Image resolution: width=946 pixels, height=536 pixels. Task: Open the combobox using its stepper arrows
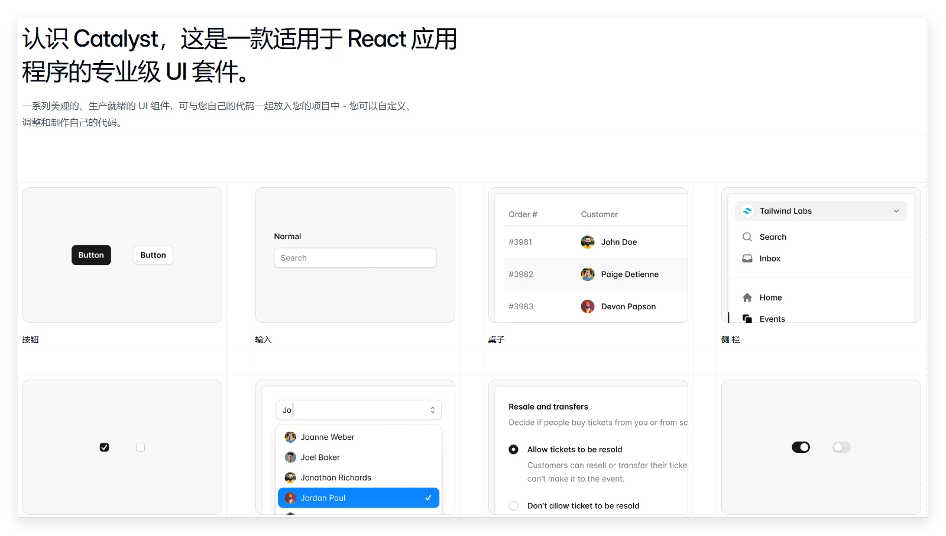[x=432, y=410]
